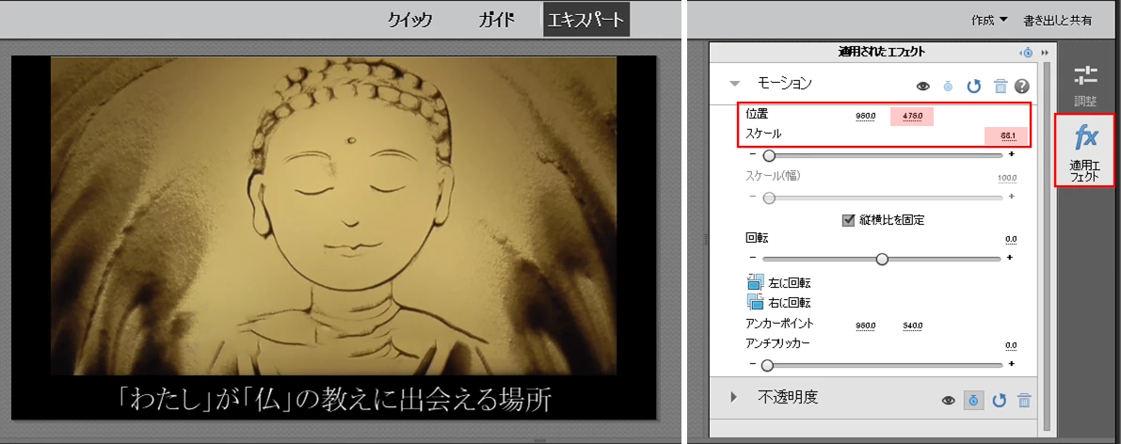
Task: Switch to ガイド mode tab
Action: 496,21
